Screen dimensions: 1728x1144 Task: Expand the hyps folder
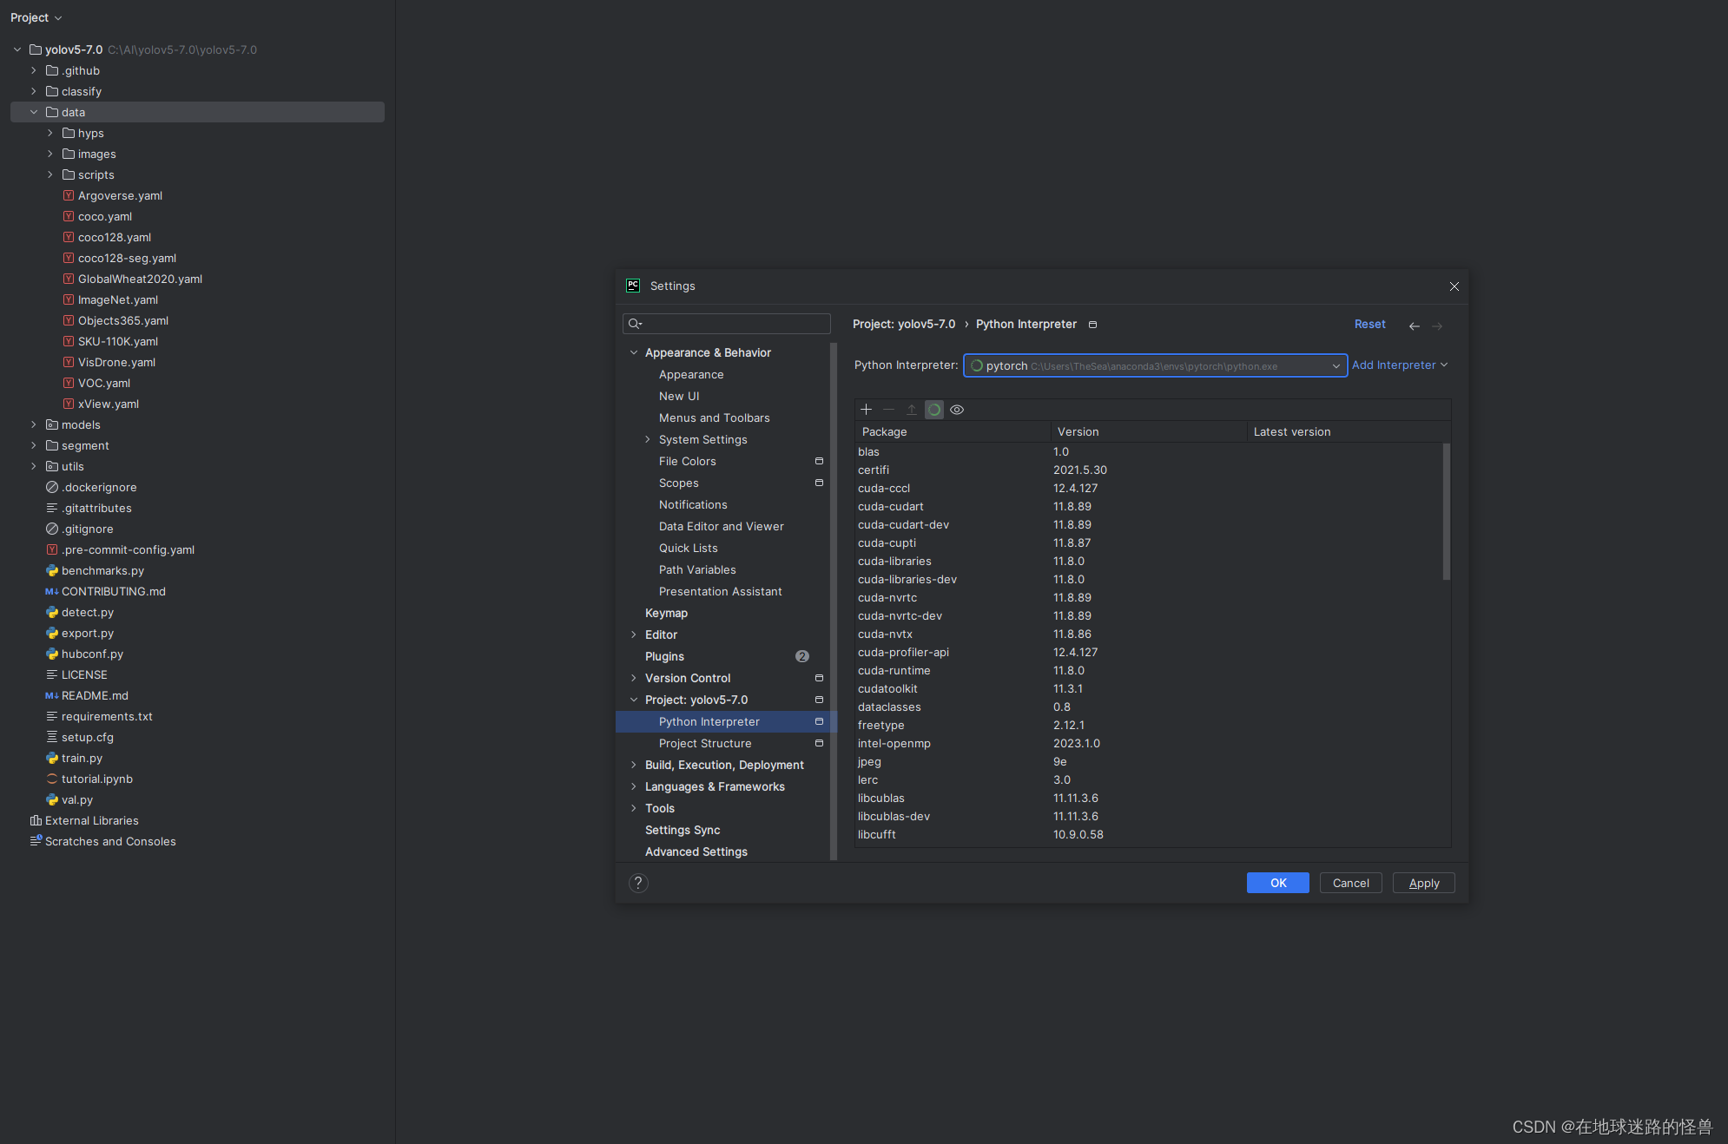(x=50, y=133)
